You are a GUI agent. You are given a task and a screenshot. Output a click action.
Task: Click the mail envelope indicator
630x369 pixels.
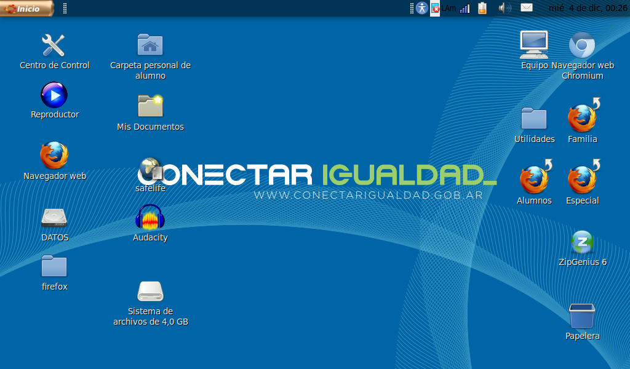tap(527, 7)
